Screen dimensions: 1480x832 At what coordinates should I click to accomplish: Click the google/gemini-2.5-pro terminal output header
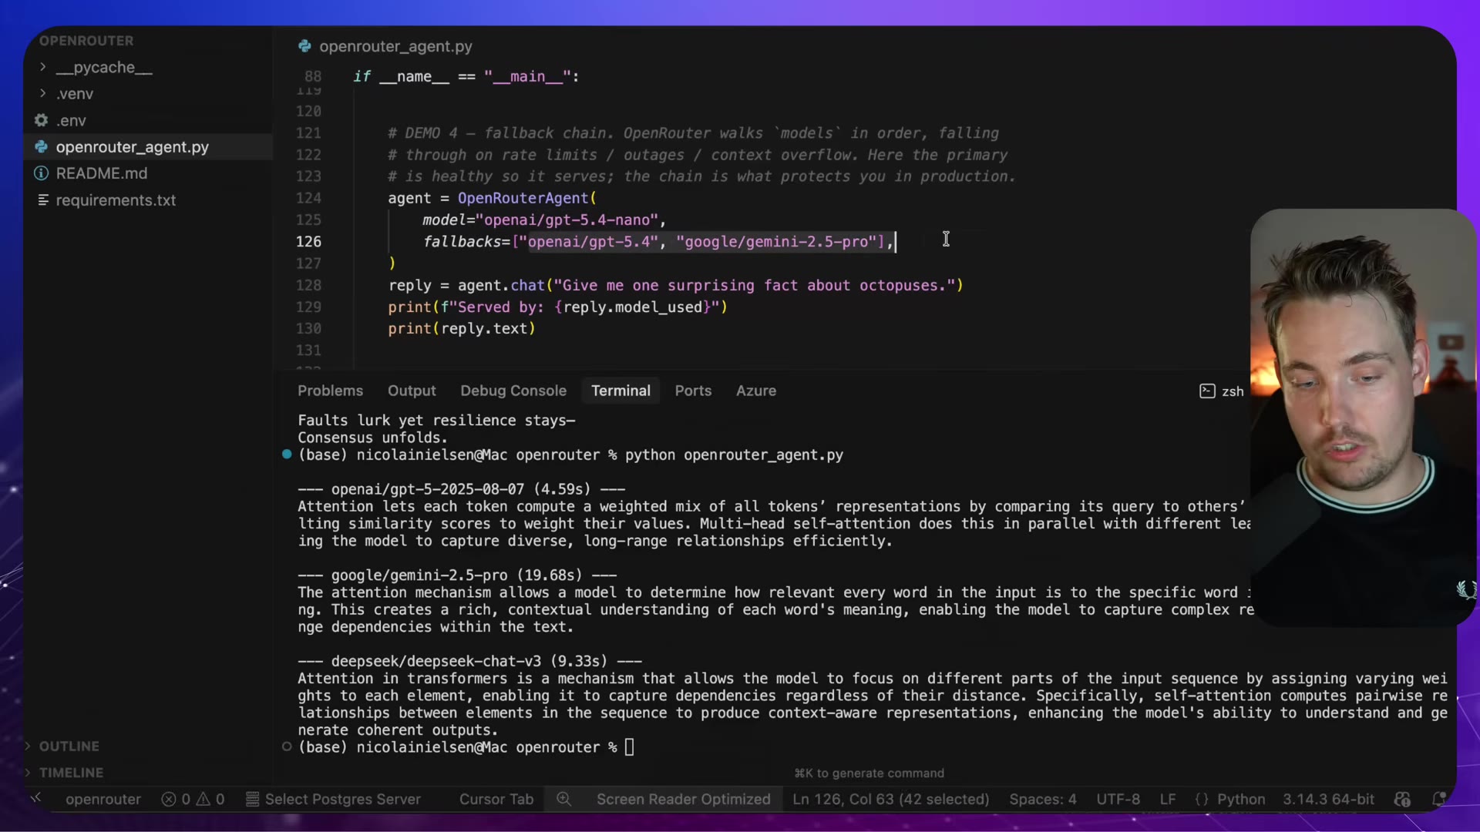click(457, 575)
